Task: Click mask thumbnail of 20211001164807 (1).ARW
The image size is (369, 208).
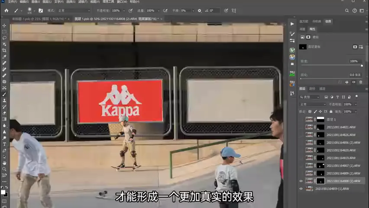Action: pos(320,166)
